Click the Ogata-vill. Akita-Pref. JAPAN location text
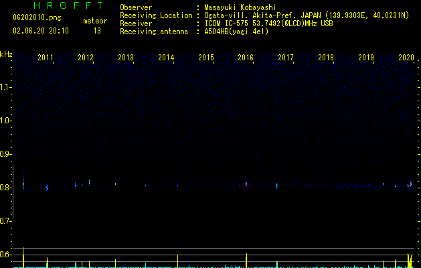The image size is (421, 268). click(307, 15)
